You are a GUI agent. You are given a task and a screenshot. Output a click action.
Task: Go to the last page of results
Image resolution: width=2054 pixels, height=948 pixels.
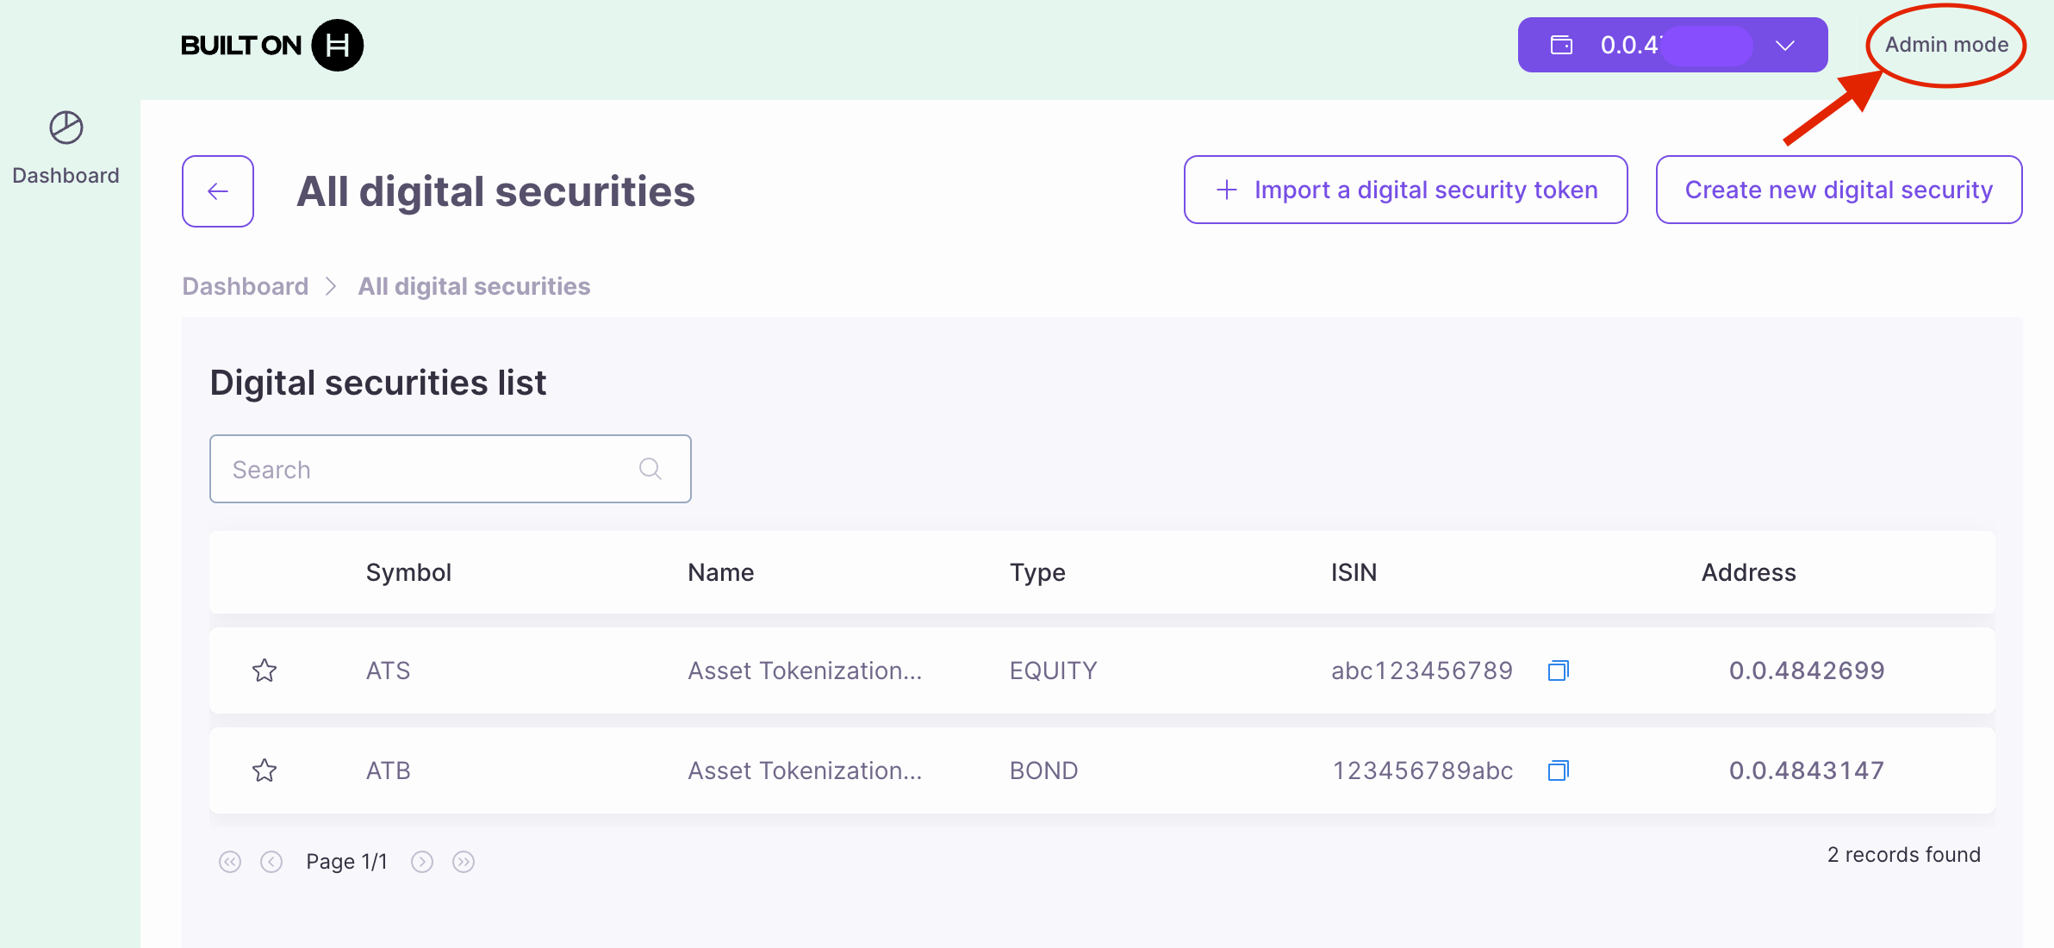click(x=464, y=862)
